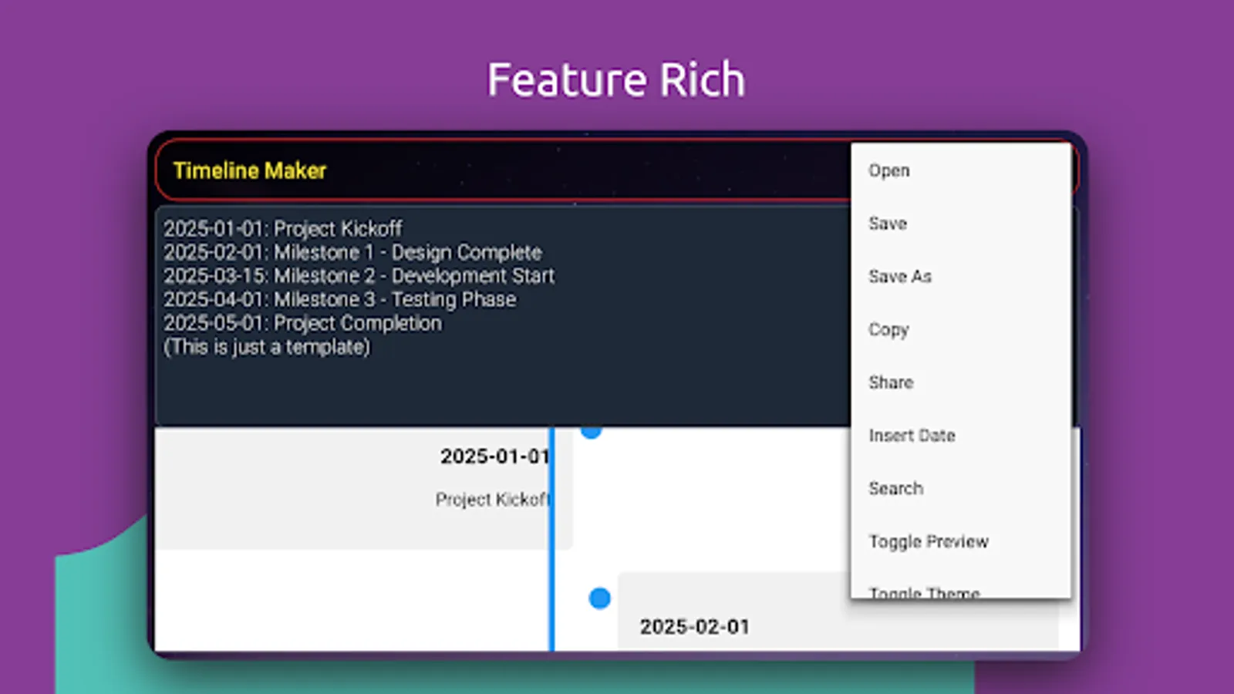
Task: Copy the timeline content
Action: 888,329
